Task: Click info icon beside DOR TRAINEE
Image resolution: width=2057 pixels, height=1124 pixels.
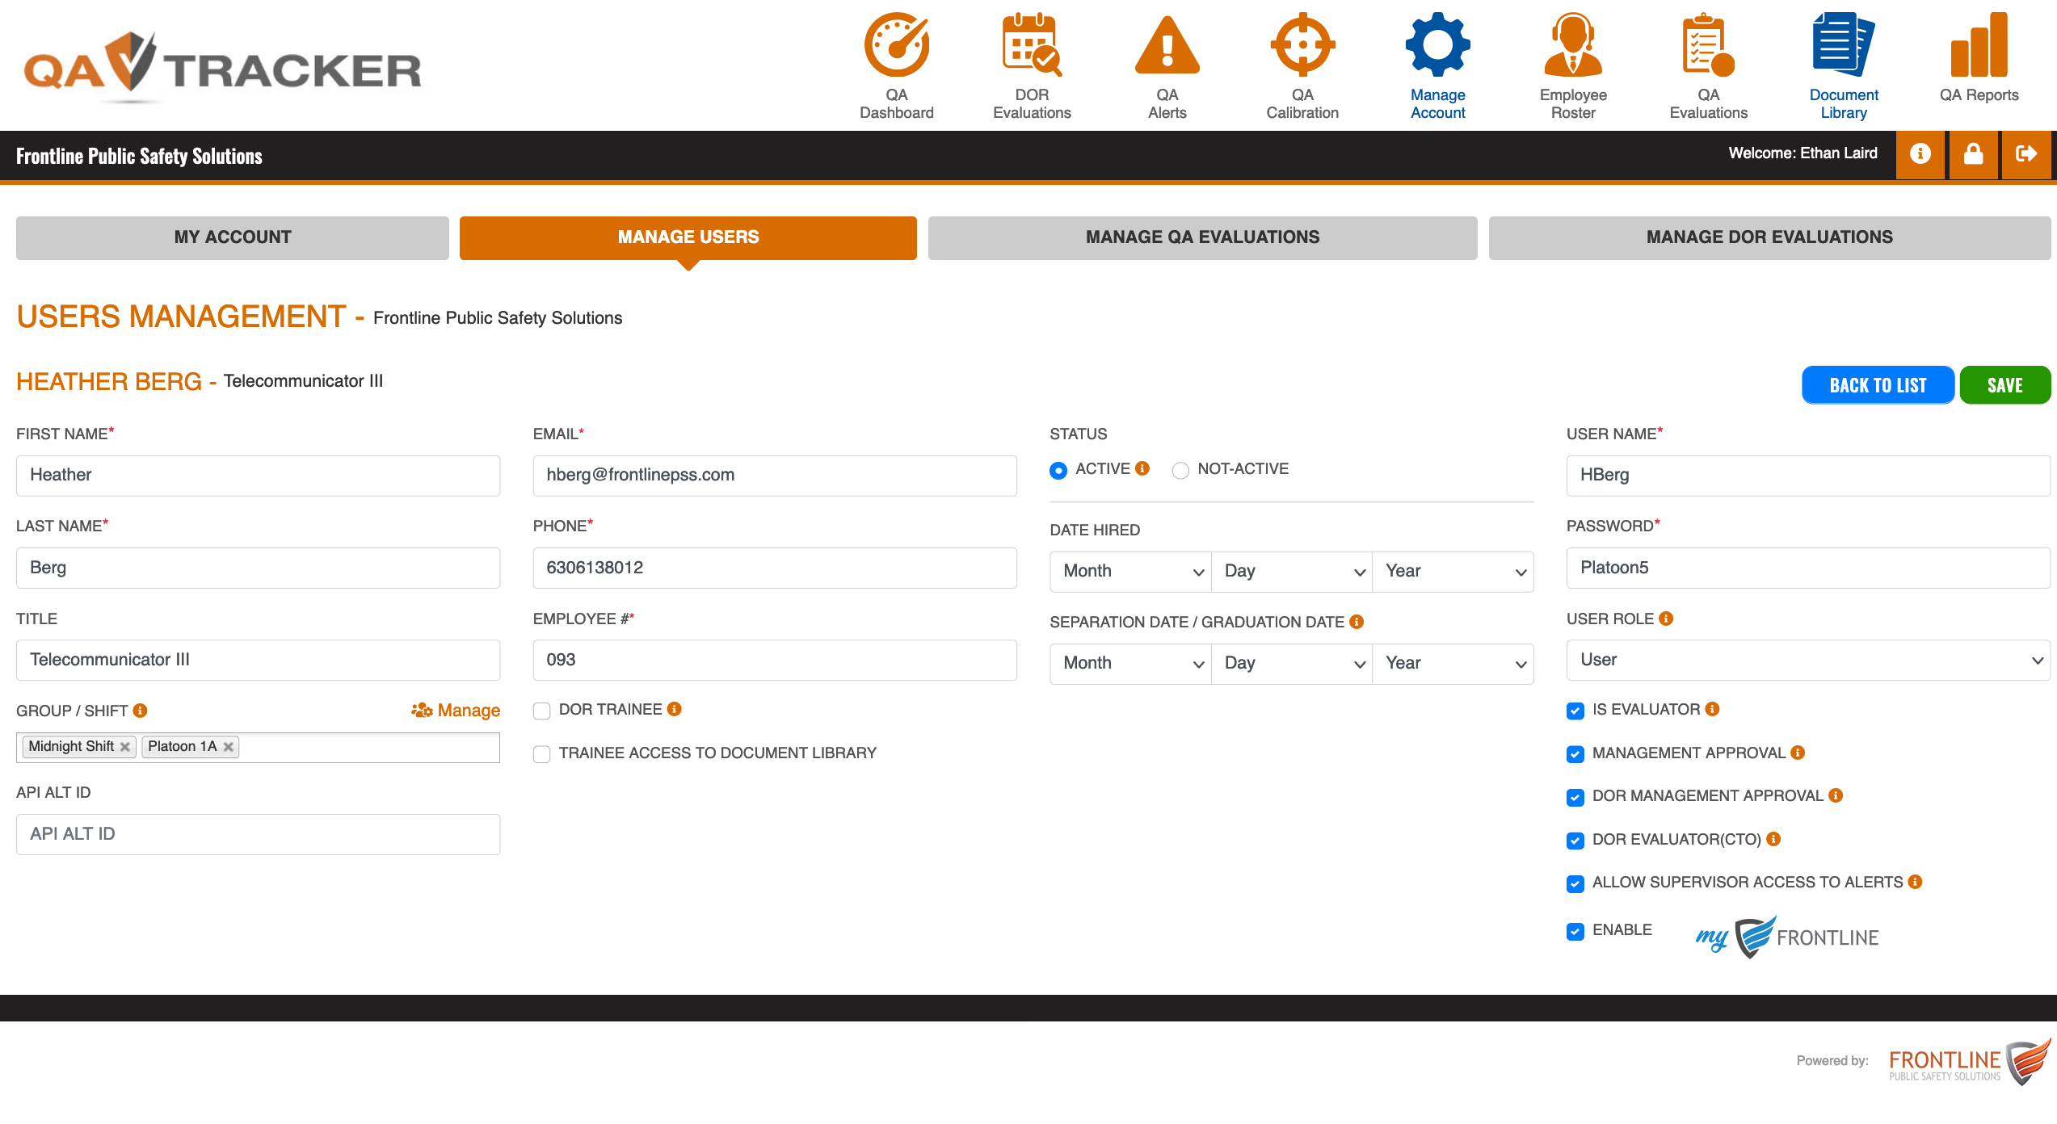Action: click(675, 709)
